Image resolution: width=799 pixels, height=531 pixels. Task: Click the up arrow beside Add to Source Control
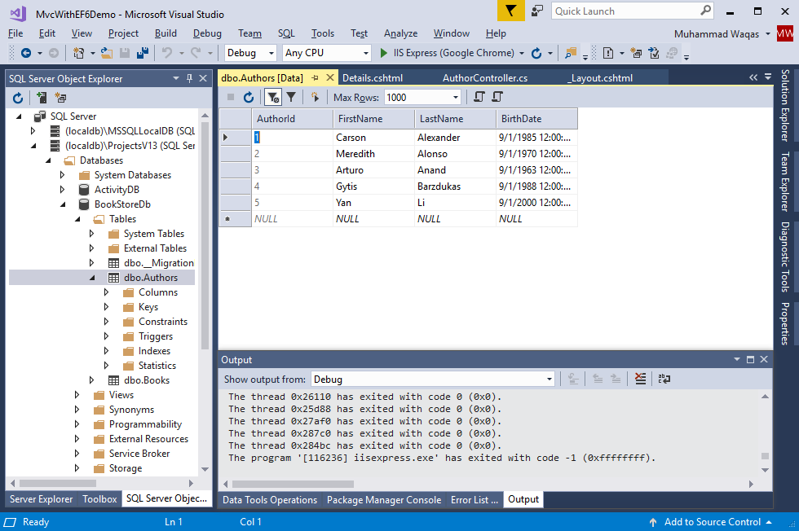653,522
